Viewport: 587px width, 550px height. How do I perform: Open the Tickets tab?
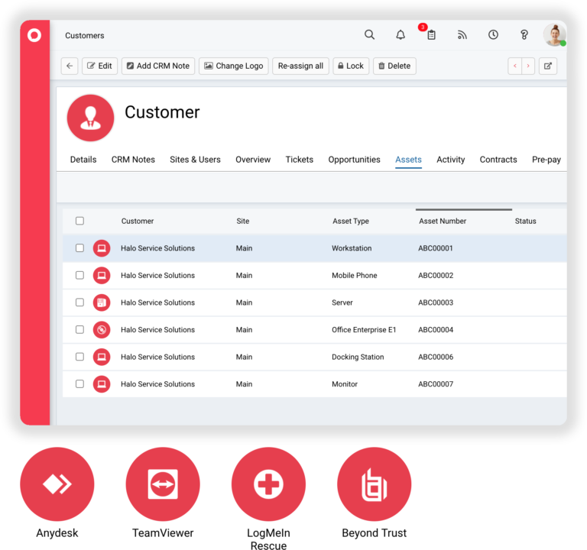pyautogui.click(x=300, y=160)
